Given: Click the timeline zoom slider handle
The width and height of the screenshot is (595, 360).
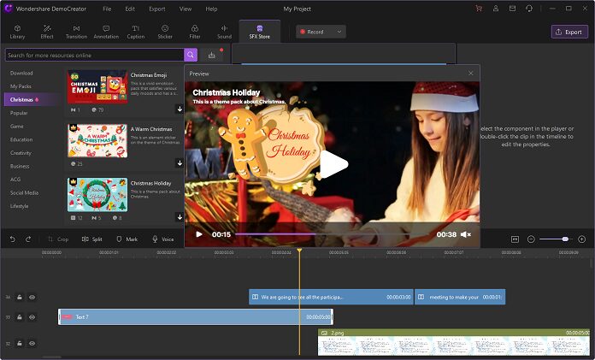Looking at the screenshot, I should [565, 239].
